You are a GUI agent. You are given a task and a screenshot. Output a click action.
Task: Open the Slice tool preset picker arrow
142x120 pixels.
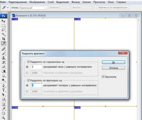pos(8,8)
